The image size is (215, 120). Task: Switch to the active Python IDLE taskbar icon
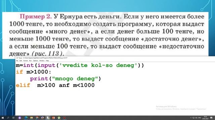[48, 118]
